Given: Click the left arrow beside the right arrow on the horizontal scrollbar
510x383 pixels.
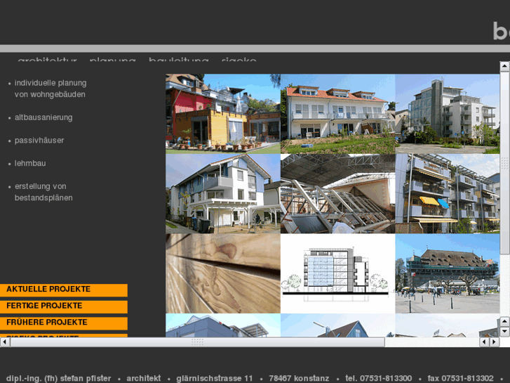Looking at the screenshot, I should click(485, 342).
